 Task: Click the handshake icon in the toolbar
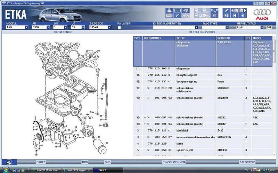(186, 11)
